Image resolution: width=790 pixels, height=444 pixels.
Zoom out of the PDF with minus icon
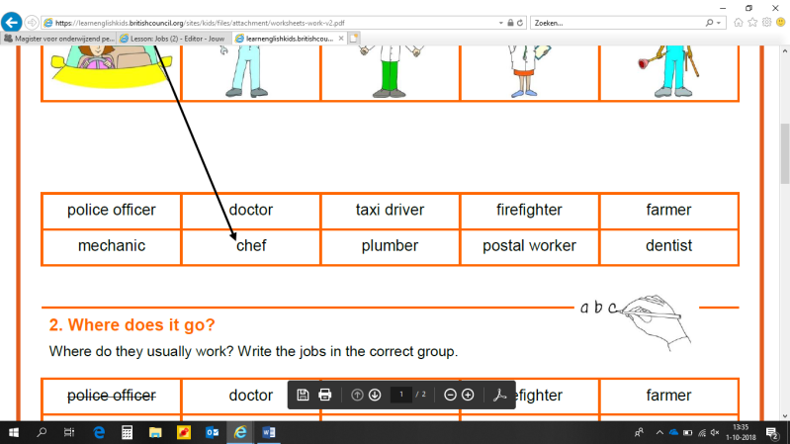click(450, 395)
